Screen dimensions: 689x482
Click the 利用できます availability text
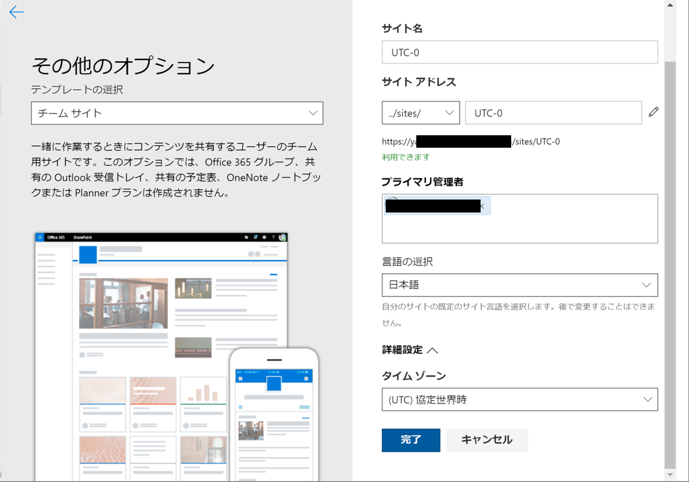click(406, 157)
